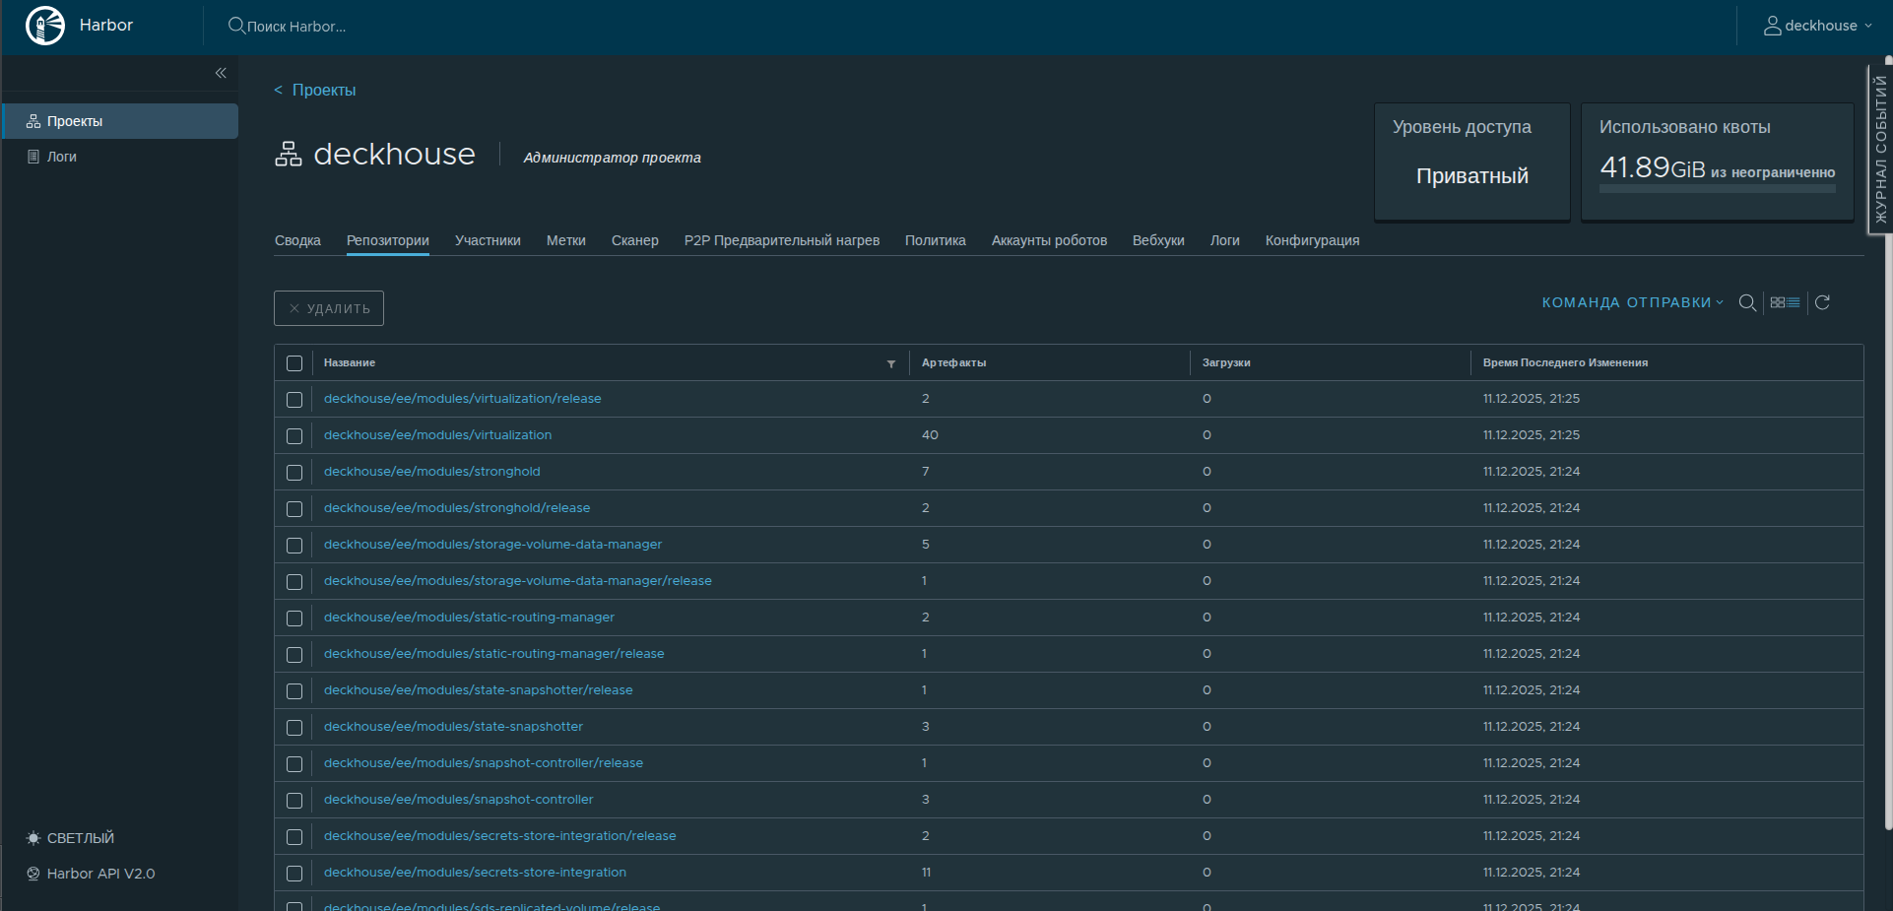Open the Аккаунты роботов tab
This screenshot has width=1893, height=911.
tap(1049, 240)
